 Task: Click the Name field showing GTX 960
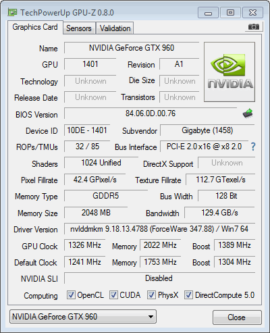(x=132, y=48)
